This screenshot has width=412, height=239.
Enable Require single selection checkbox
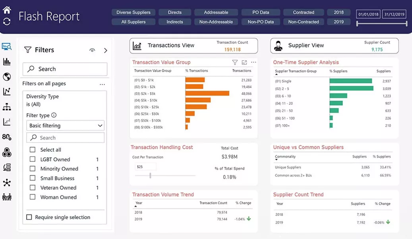tap(29, 217)
